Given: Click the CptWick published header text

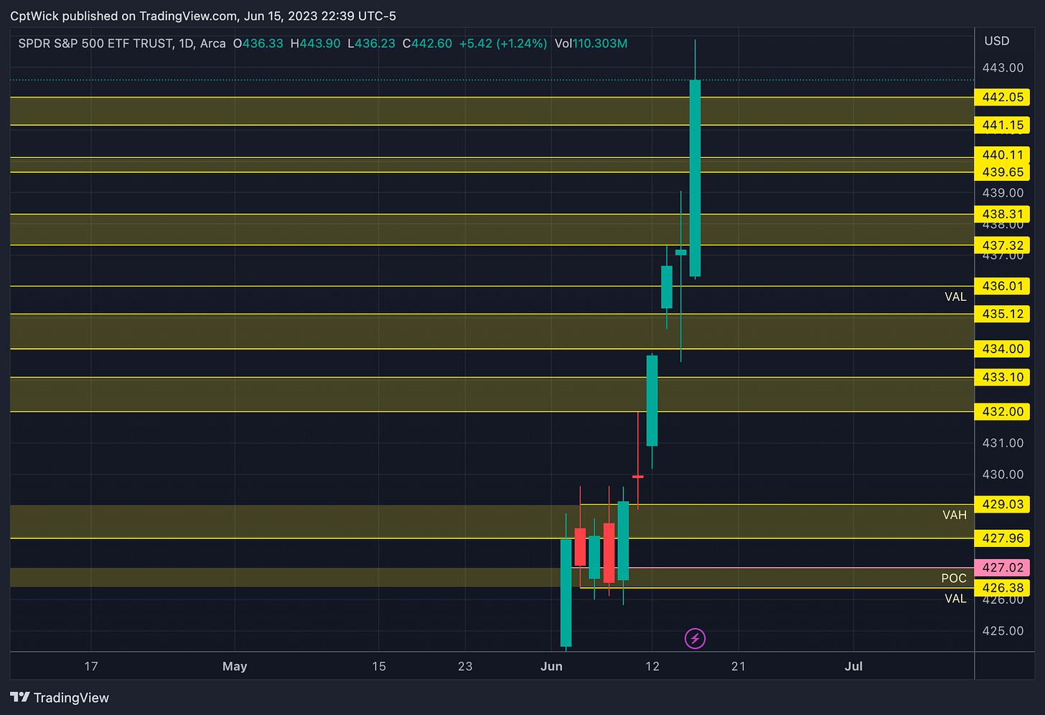Looking at the screenshot, I should tap(203, 16).
